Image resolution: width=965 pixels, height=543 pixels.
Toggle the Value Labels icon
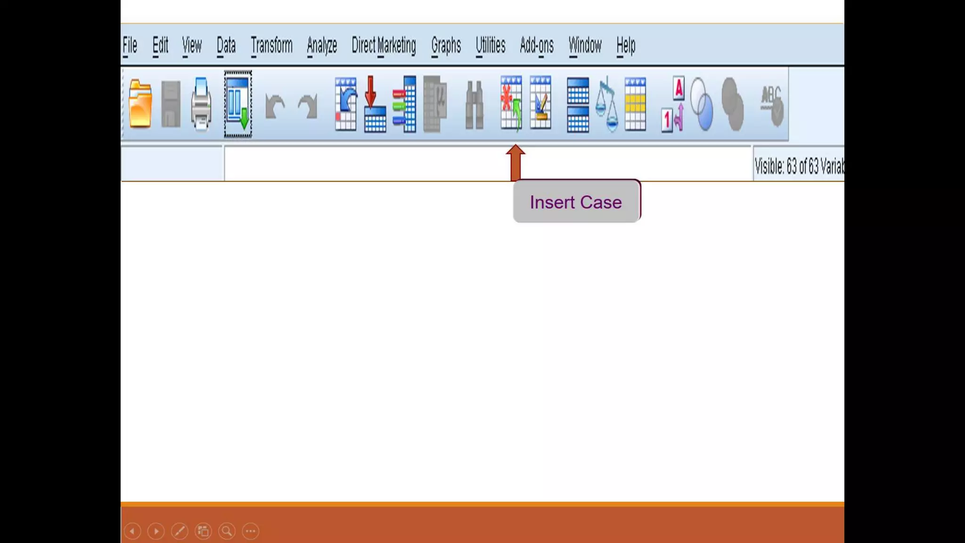click(x=672, y=104)
